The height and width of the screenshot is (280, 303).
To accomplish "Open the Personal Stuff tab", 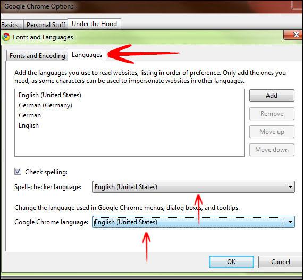I will click(46, 25).
